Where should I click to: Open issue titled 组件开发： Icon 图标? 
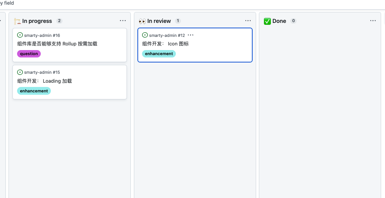tap(165, 44)
